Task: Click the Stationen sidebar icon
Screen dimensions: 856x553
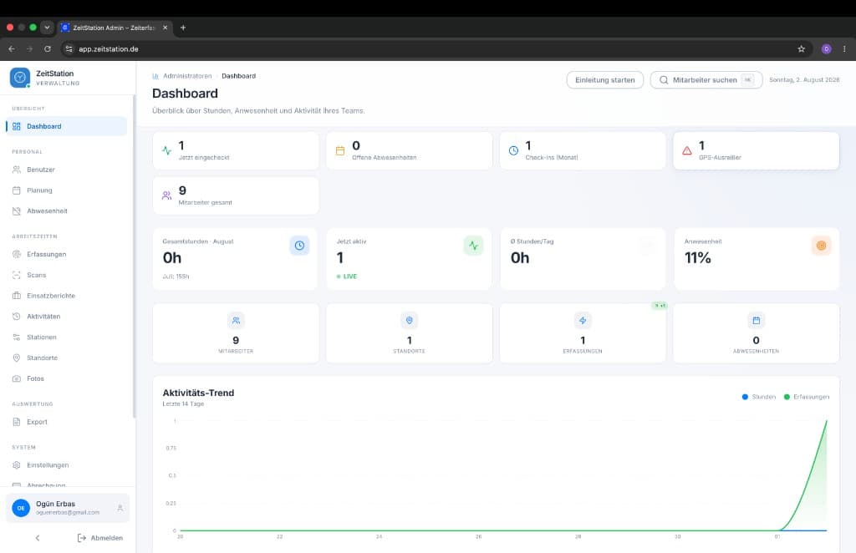Action: 17,337
